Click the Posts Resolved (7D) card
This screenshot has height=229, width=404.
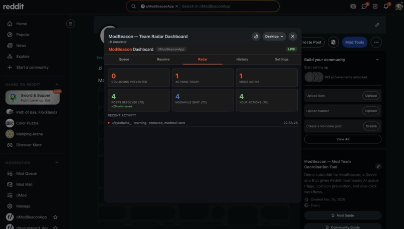139,100
